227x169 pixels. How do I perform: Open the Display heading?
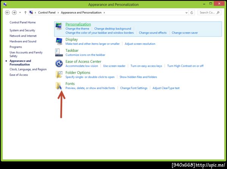point(72,39)
